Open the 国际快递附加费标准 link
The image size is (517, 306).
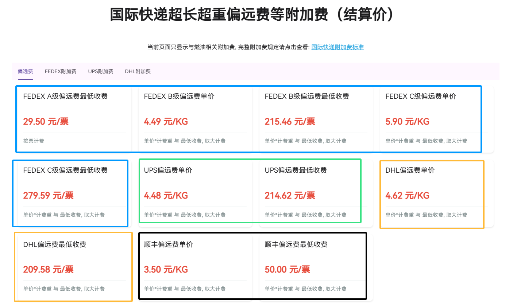[x=337, y=47]
